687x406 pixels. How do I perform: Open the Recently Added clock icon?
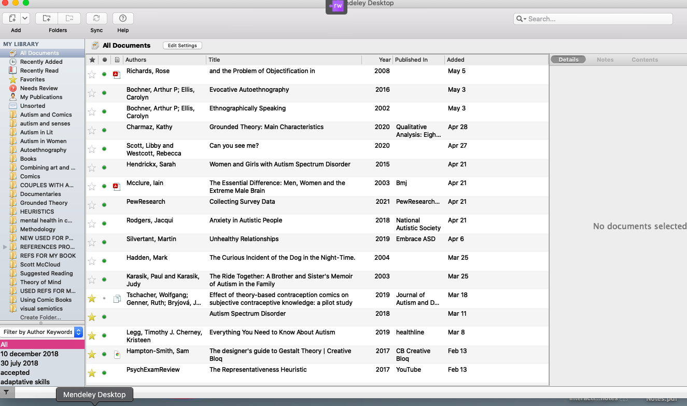tap(13, 62)
